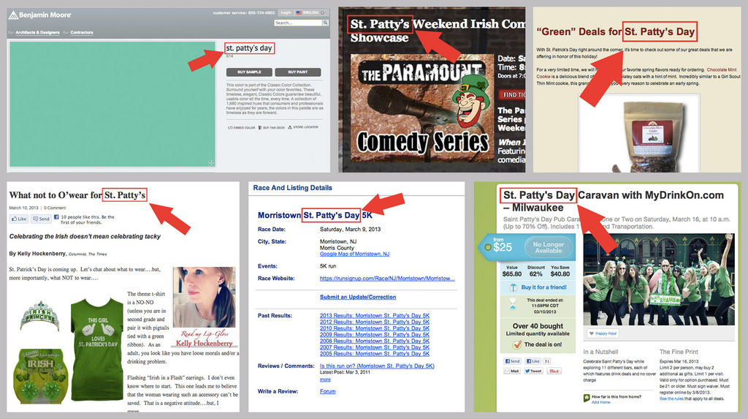Click the BUY SAMPLE button

pos(249,72)
